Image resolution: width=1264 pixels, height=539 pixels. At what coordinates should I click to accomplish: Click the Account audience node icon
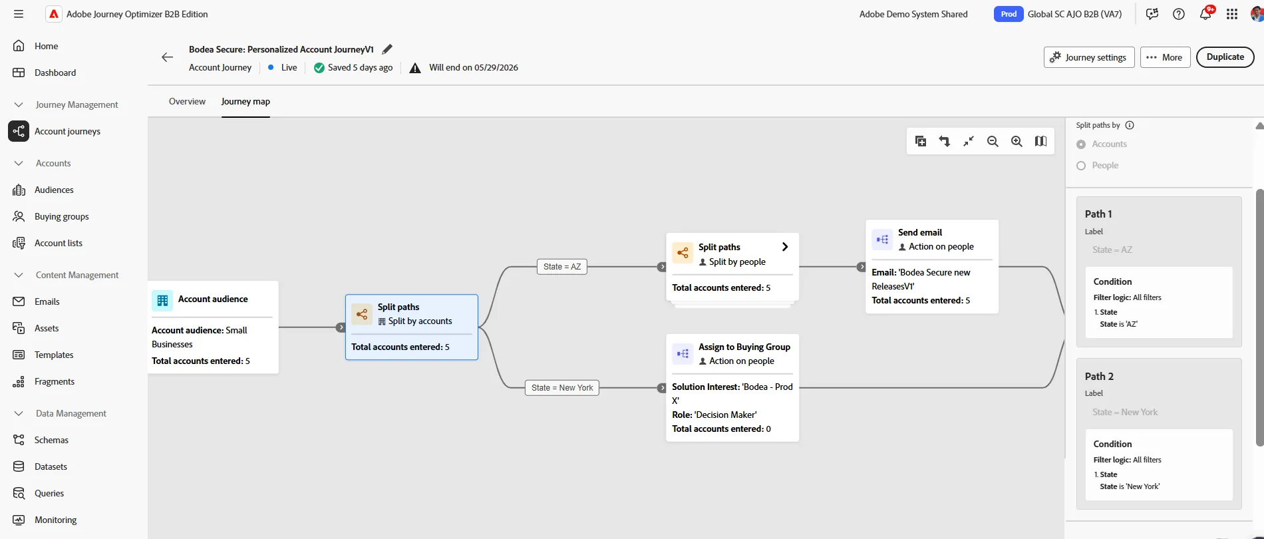coord(162,301)
